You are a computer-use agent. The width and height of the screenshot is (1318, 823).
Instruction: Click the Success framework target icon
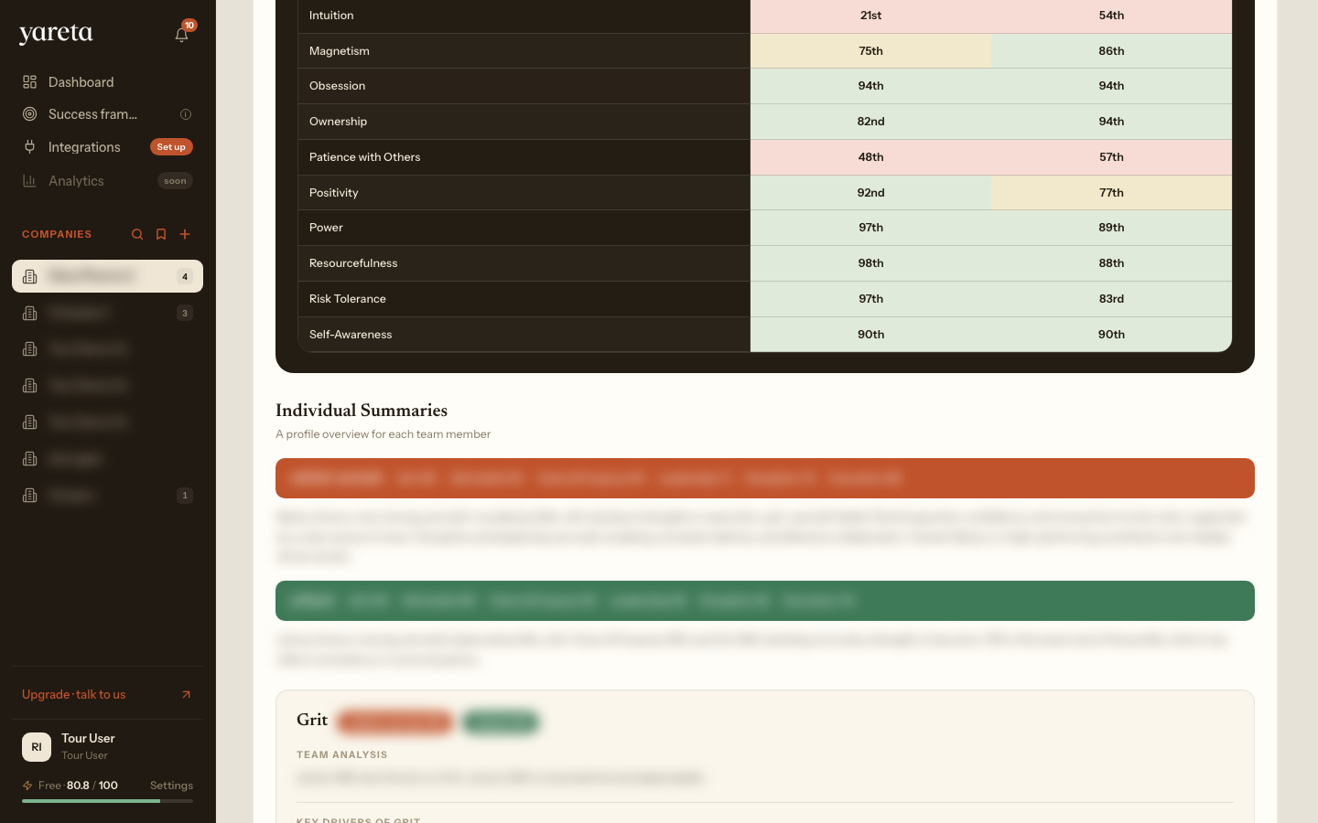point(30,114)
